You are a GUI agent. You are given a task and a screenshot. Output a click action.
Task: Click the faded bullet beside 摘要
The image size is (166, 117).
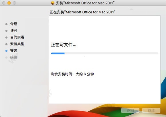pyautogui.click(x=7, y=58)
